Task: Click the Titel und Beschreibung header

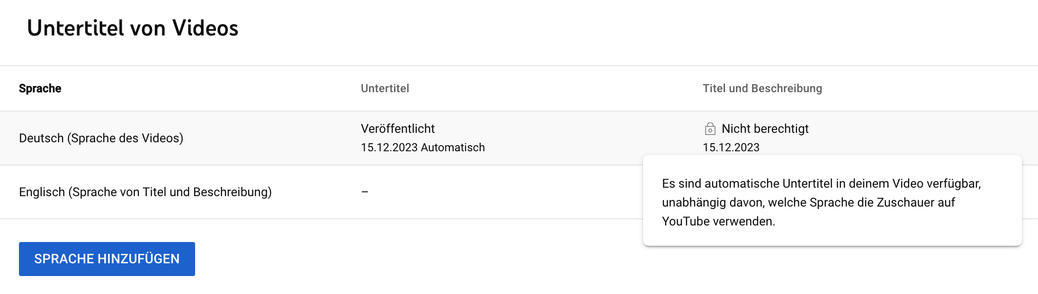Action: [762, 88]
